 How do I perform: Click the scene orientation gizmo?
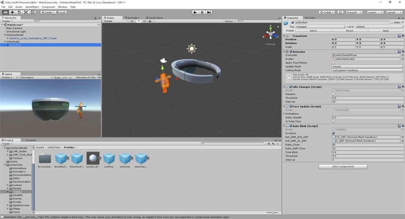coord(271,34)
